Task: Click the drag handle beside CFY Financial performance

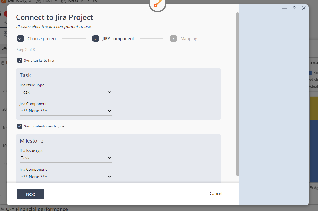Action: tap(2, 209)
